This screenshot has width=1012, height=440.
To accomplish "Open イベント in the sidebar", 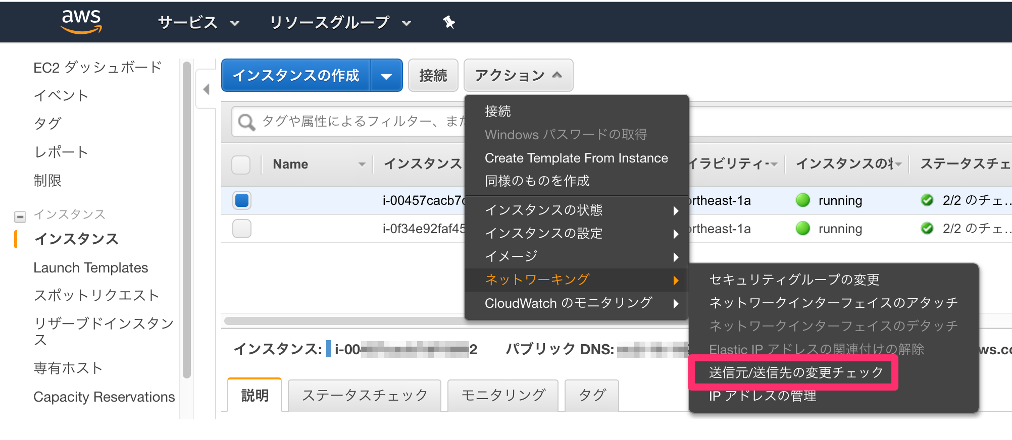I will tap(61, 96).
